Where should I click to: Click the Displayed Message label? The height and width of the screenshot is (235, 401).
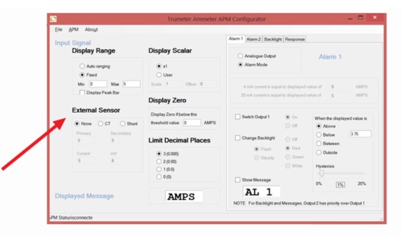click(84, 196)
